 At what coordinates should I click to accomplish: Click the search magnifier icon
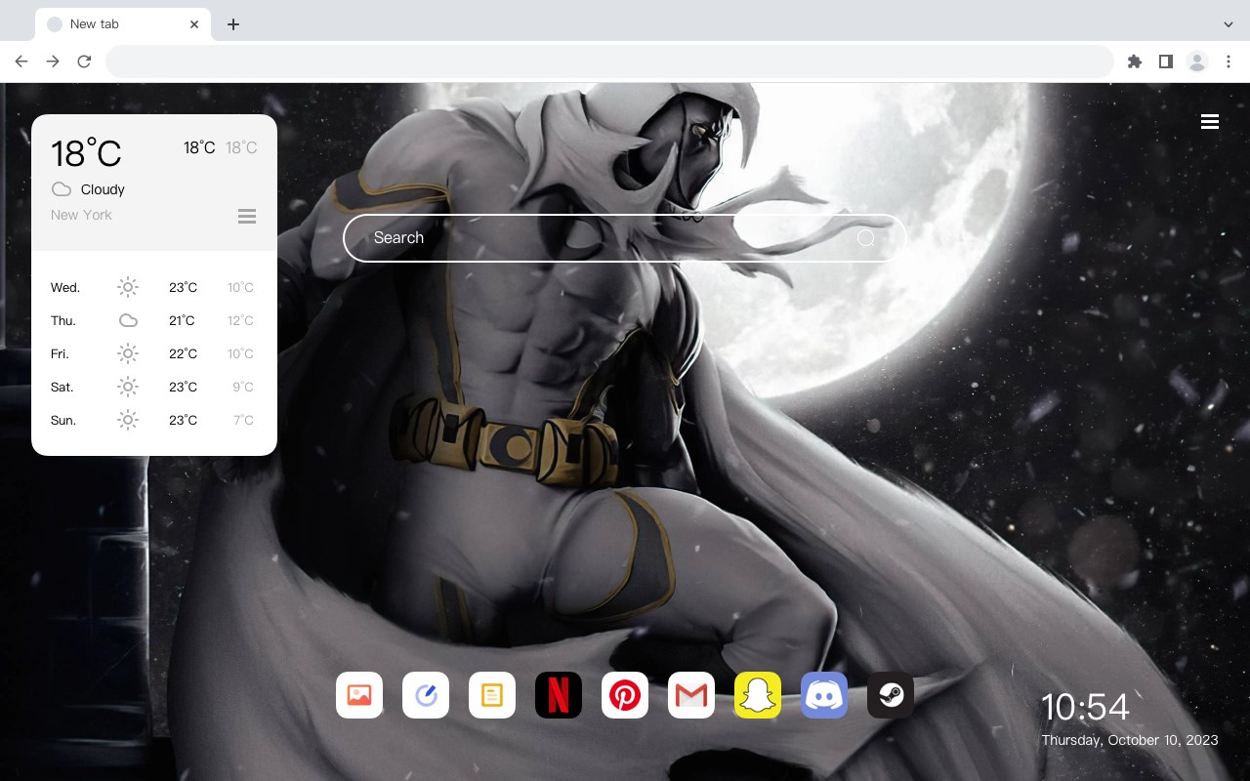866,238
